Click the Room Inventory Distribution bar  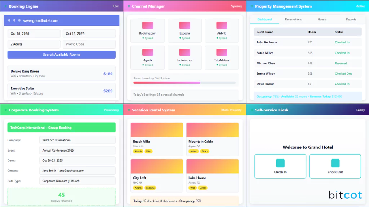click(184, 83)
